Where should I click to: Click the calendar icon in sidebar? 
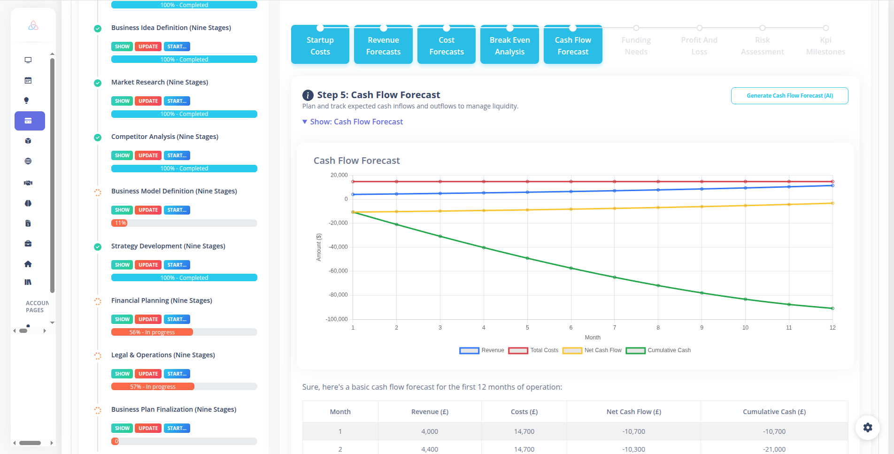pos(28,80)
